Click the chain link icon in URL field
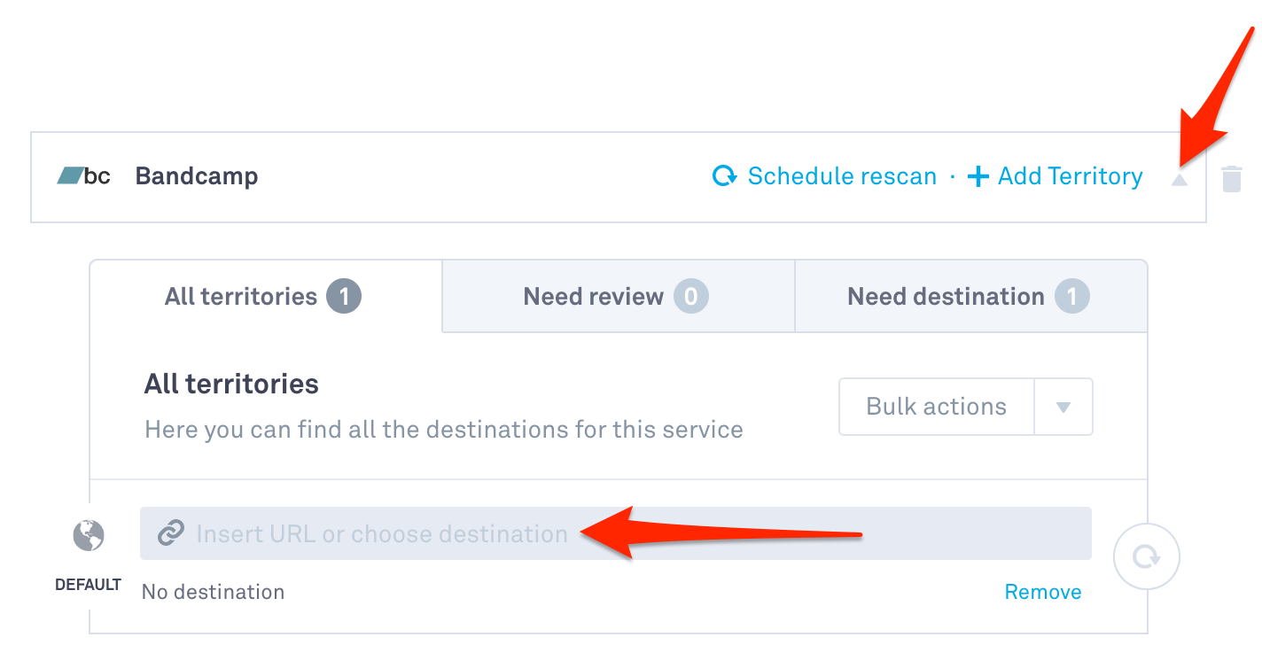The height and width of the screenshot is (645, 1262). 170,533
